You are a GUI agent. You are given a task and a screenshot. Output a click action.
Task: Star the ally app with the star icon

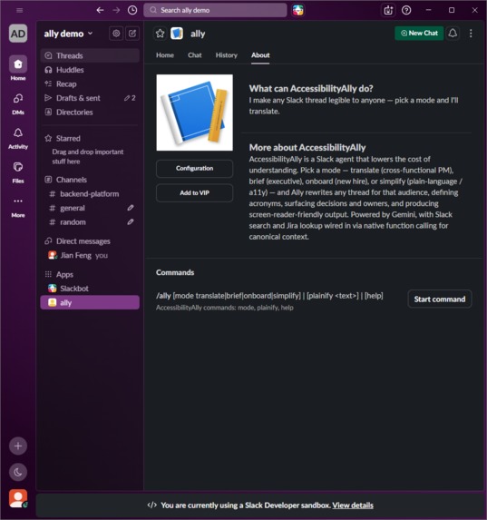pyautogui.click(x=161, y=34)
